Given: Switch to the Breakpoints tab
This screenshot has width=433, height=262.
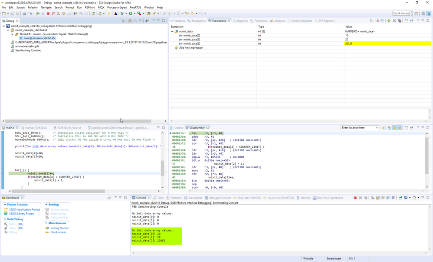Looking at the screenshot, I should coord(197,21).
